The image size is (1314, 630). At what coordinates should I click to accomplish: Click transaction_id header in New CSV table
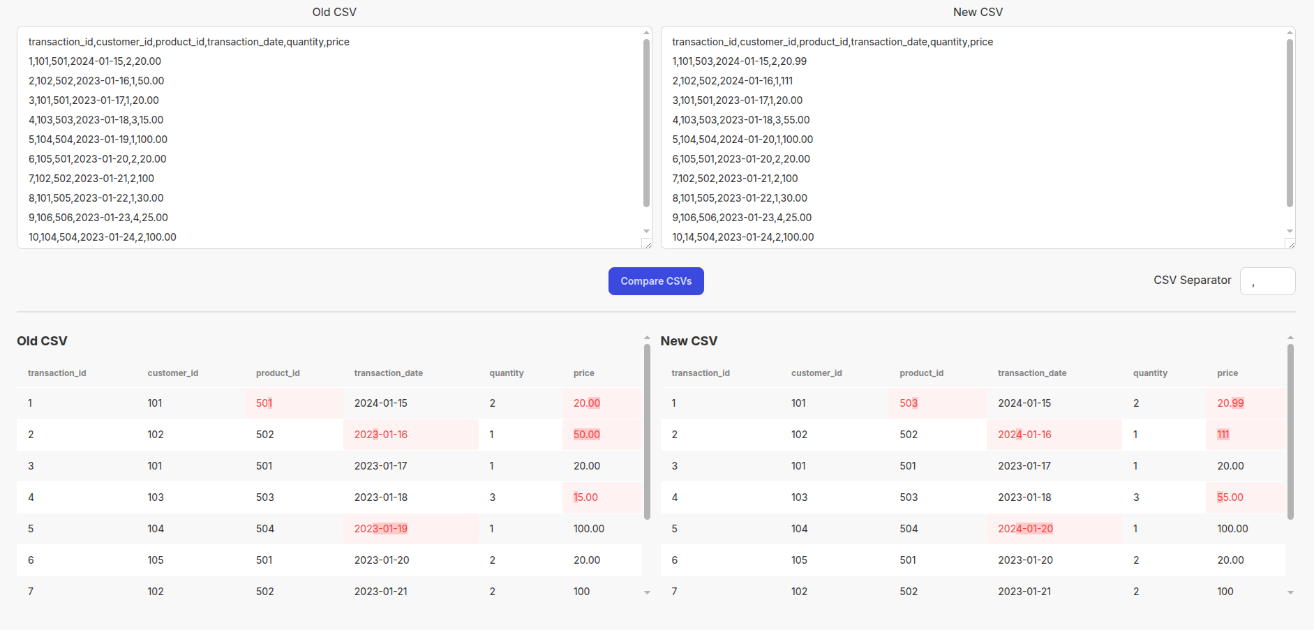(x=701, y=373)
